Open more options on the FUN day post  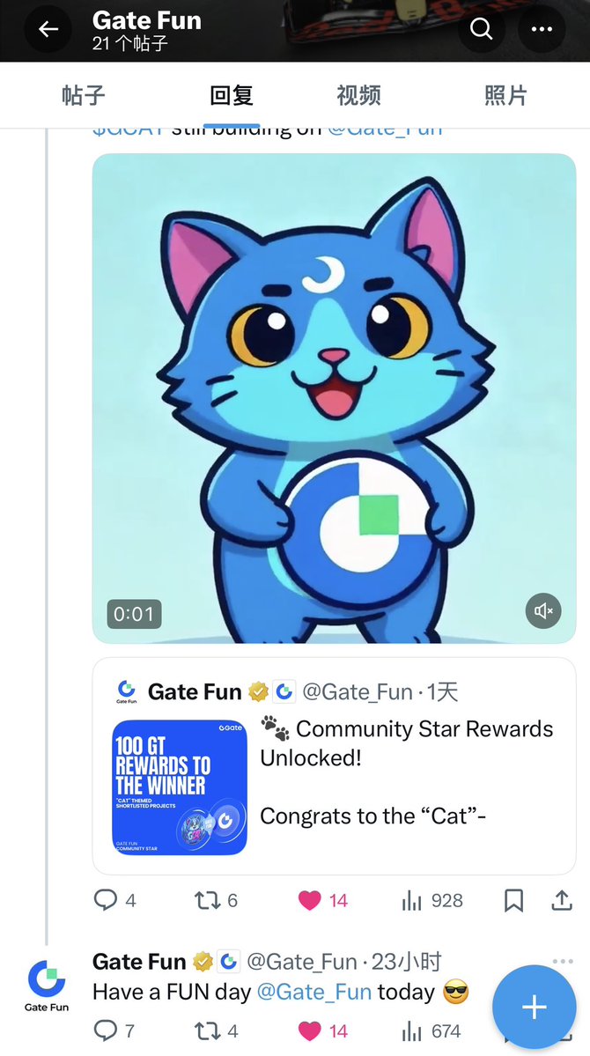click(x=563, y=961)
